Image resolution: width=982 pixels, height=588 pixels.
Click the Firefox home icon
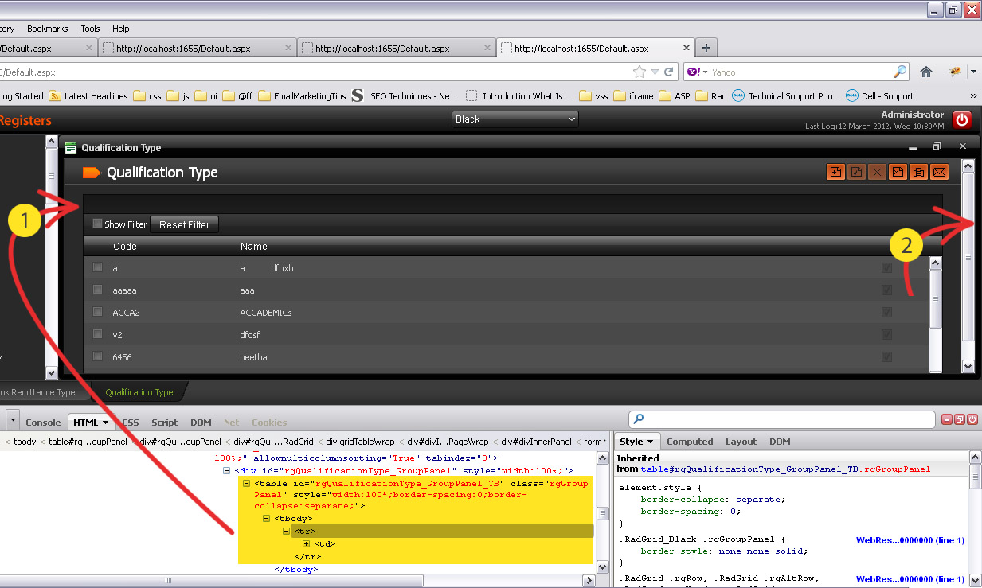click(x=926, y=72)
